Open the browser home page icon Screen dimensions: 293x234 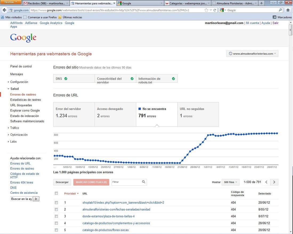288,10
